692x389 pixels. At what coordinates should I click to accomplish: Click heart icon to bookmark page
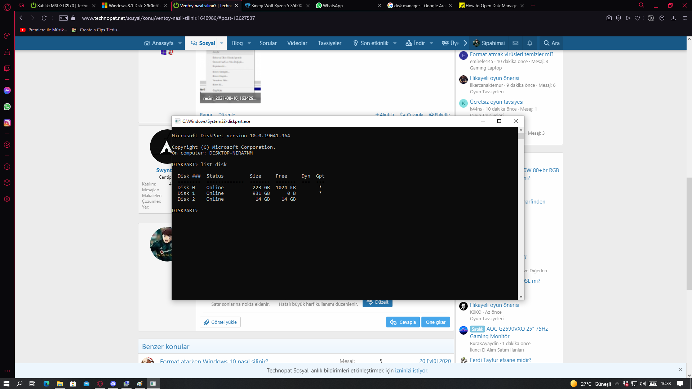coord(637,18)
